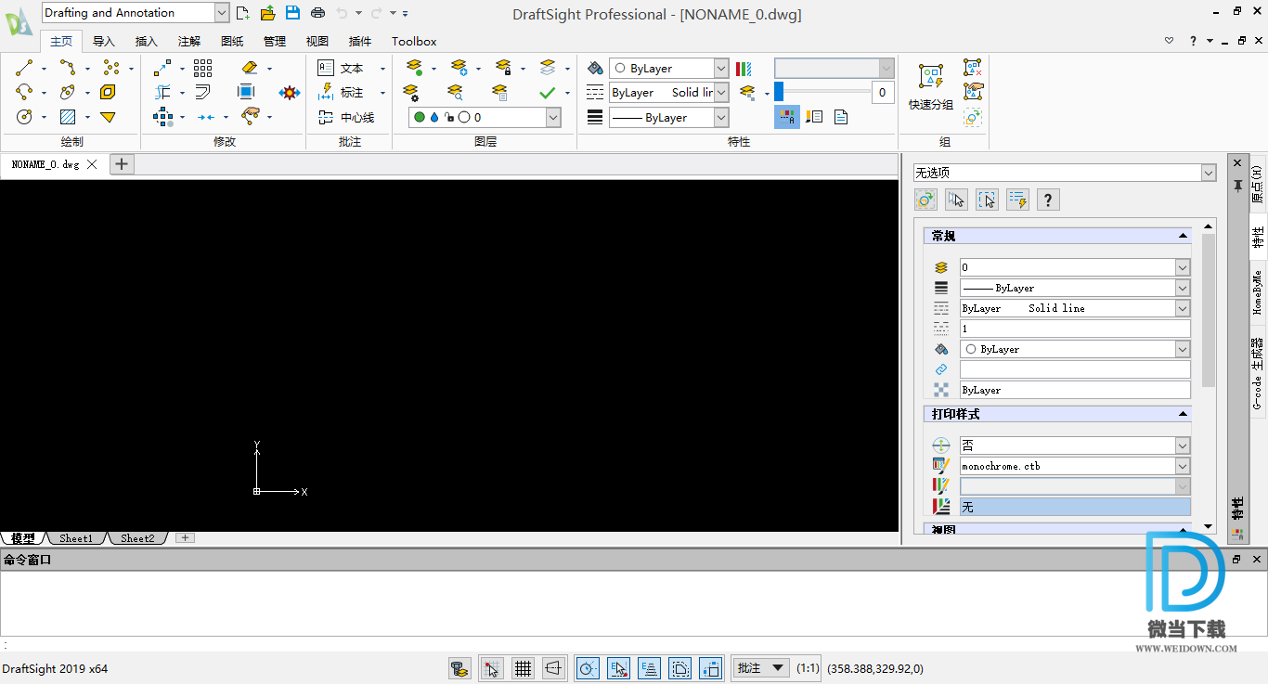Toggle the blue square status bar button
1268x684 pixels.
click(x=710, y=668)
